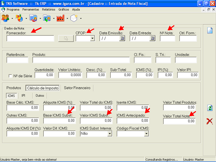Click the red X cancel icon
Screen dimensions: 216x162
210,121
